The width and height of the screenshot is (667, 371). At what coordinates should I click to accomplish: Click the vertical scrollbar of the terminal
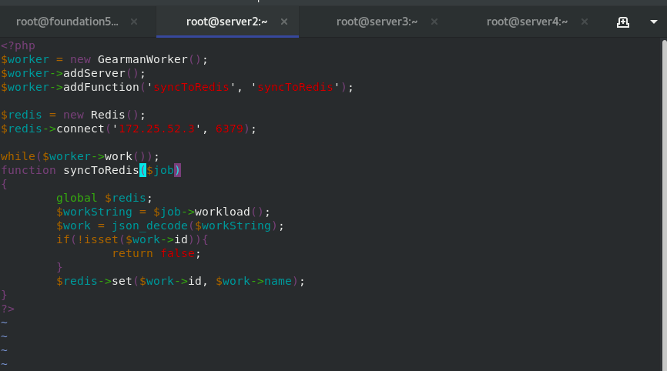(664, 204)
